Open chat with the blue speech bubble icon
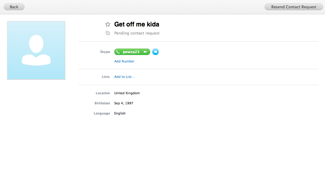This screenshot has height=184, width=325. point(156,52)
